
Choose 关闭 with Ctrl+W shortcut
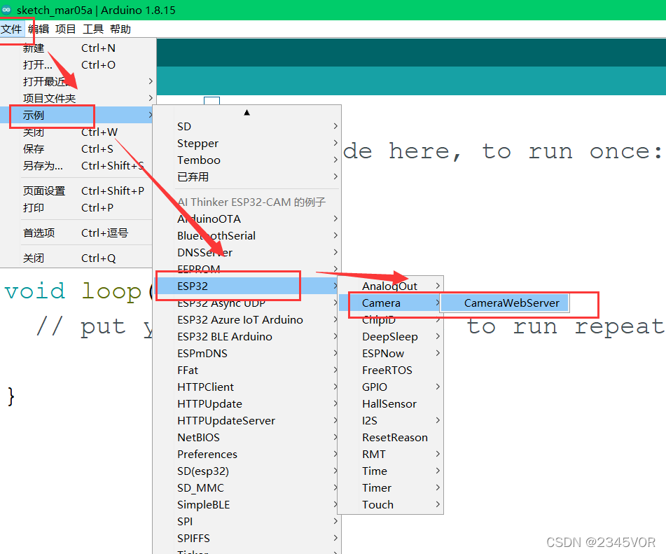(x=76, y=132)
